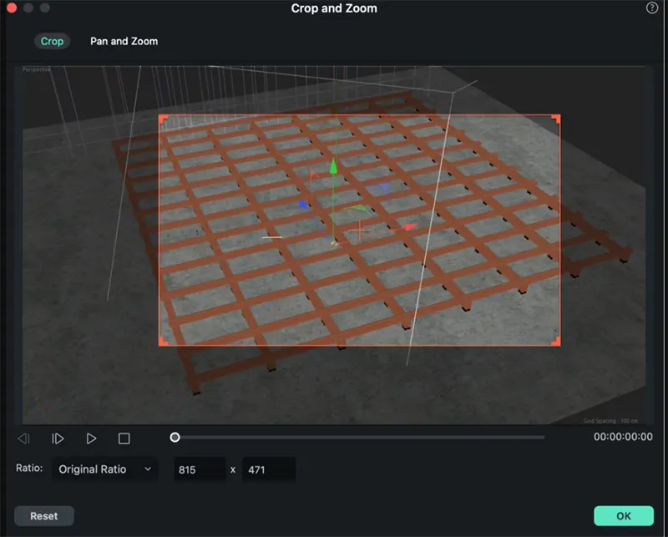
Task: Click the bottom-left crop corner handle
Action: (x=162, y=342)
